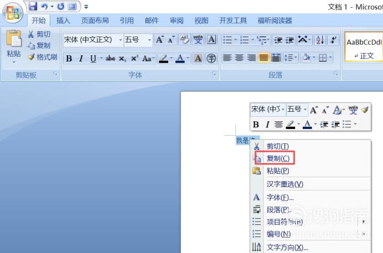The height and width of the screenshot is (253, 383).
Task: Select 格式刷 format painter in ribbon
Action: 43,57
